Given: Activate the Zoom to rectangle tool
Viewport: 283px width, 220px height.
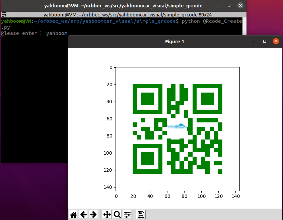Looking at the screenshot, I should (117, 215).
